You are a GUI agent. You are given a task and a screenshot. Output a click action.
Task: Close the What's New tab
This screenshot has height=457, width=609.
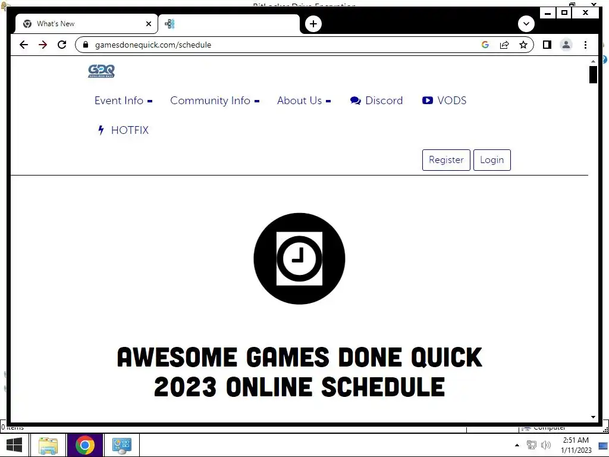pos(148,24)
